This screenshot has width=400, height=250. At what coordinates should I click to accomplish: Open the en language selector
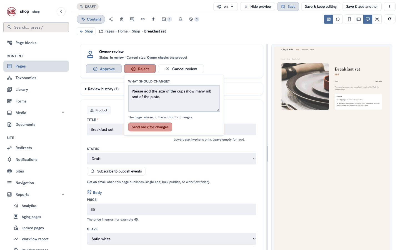coord(226,7)
